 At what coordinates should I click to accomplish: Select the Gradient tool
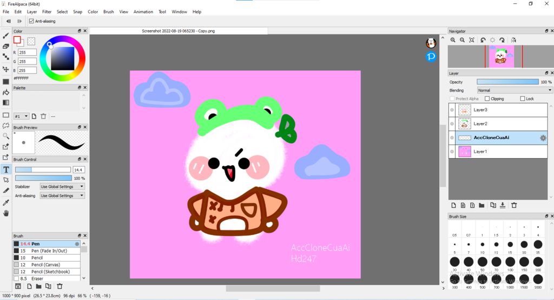pyautogui.click(x=5, y=102)
